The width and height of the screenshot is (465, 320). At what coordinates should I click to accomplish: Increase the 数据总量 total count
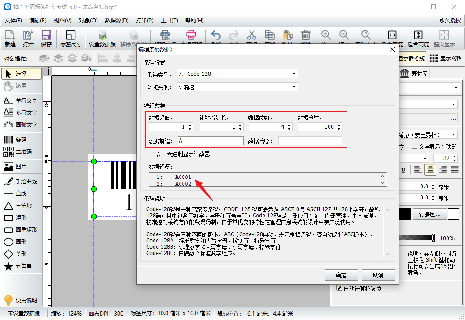[339, 125]
